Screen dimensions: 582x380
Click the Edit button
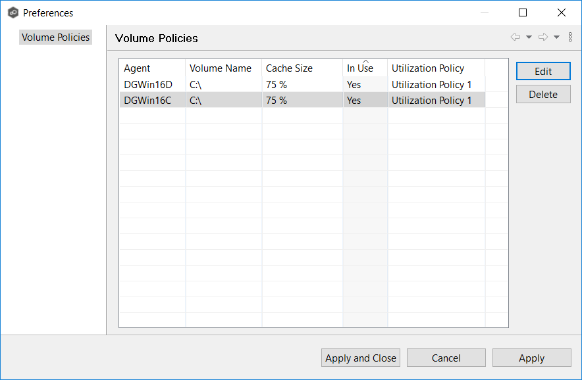pyautogui.click(x=543, y=72)
